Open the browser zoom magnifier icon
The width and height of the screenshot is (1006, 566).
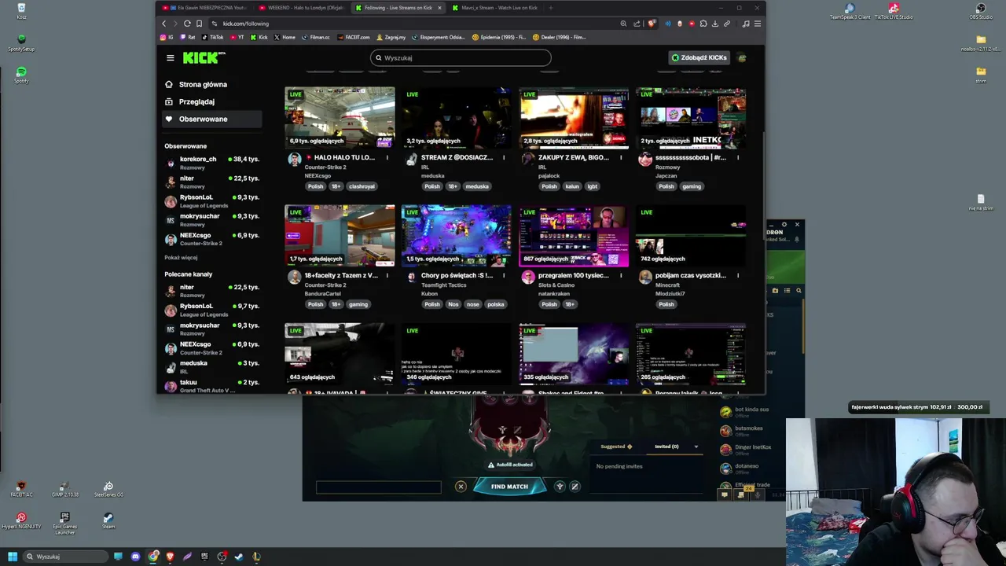point(623,24)
